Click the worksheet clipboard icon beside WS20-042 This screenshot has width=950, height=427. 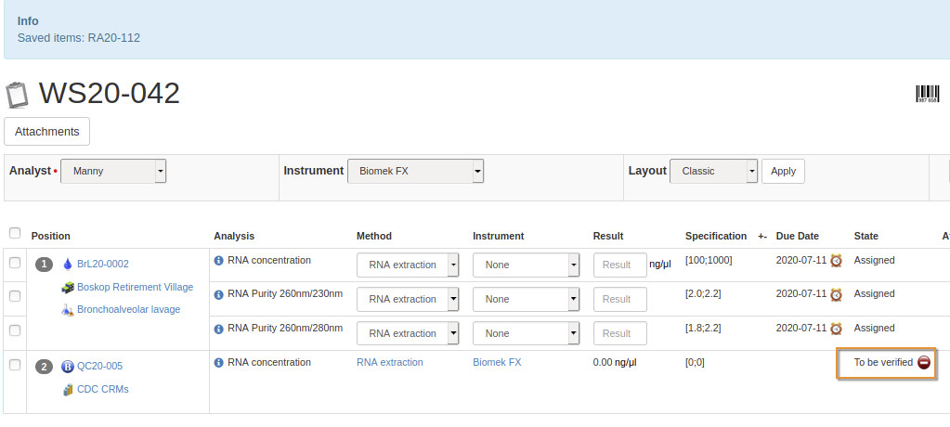pos(17,95)
